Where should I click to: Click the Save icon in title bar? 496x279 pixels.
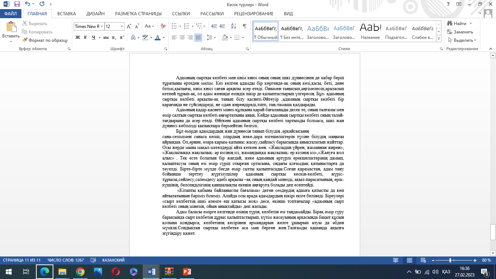click(x=17, y=4)
